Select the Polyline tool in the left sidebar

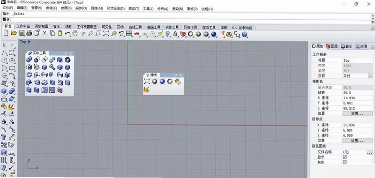pos(4,53)
